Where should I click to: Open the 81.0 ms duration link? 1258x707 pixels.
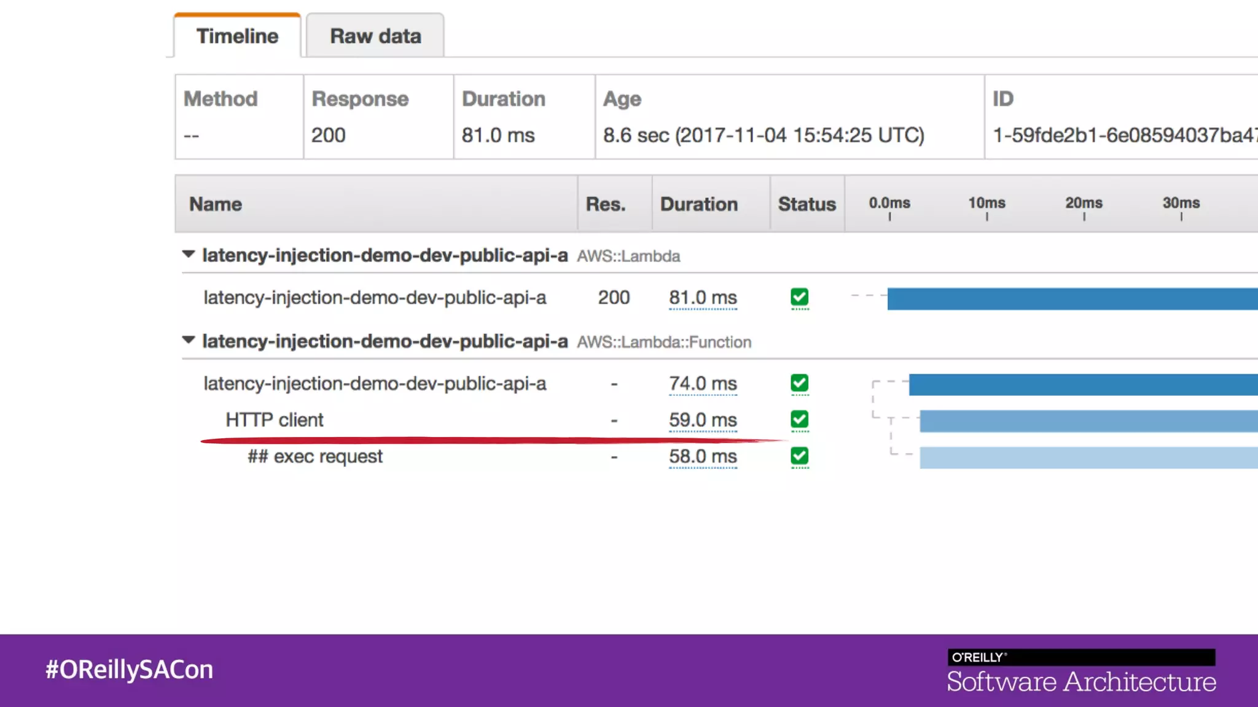[x=703, y=298]
